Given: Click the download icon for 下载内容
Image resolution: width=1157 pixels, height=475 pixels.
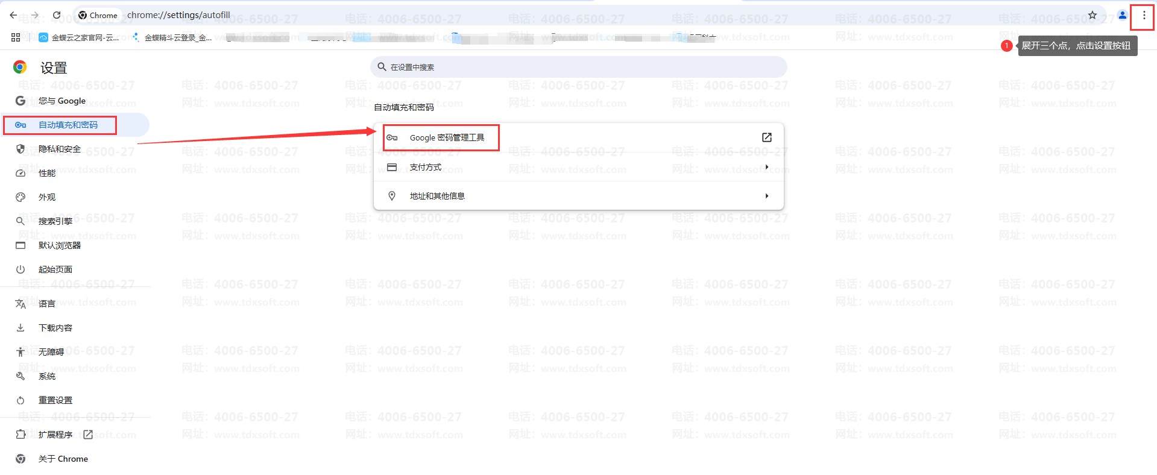Looking at the screenshot, I should pos(20,328).
